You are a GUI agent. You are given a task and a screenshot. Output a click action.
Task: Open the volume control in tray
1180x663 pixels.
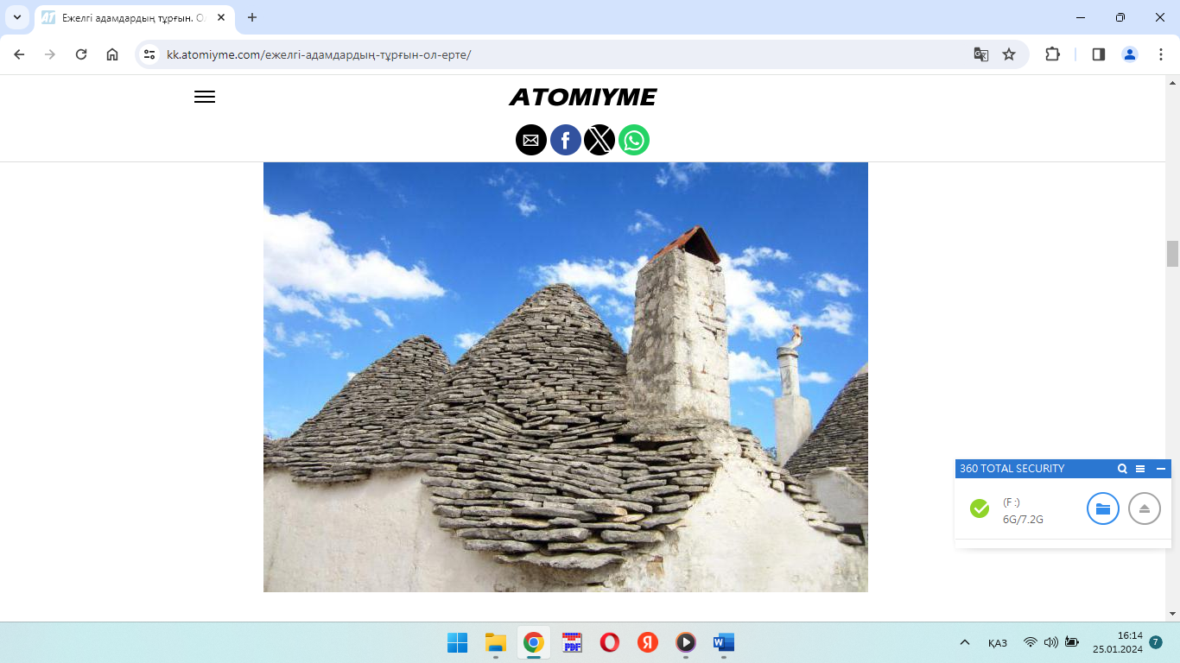(1050, 642)
